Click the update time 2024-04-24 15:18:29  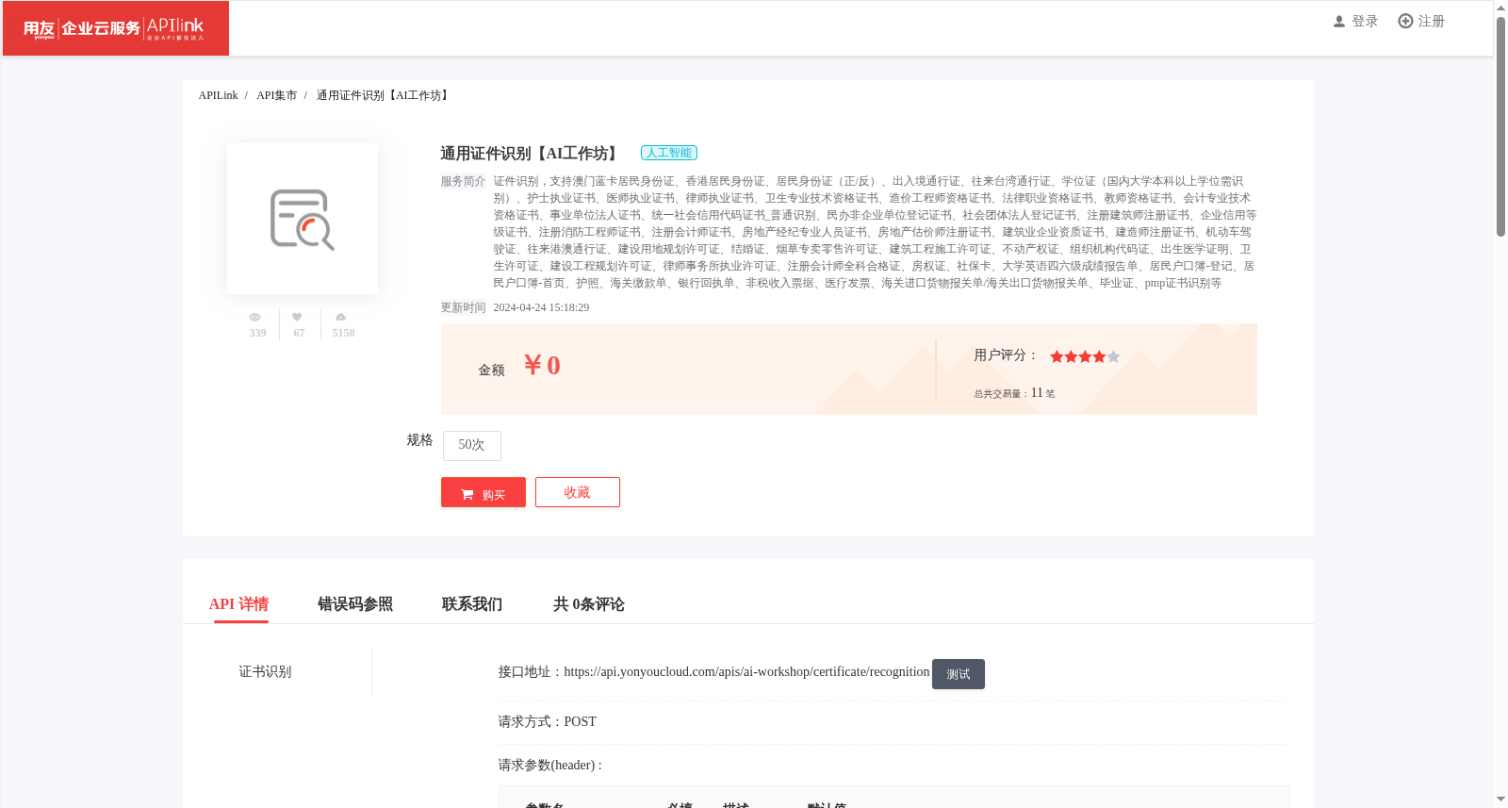[541, 307]
